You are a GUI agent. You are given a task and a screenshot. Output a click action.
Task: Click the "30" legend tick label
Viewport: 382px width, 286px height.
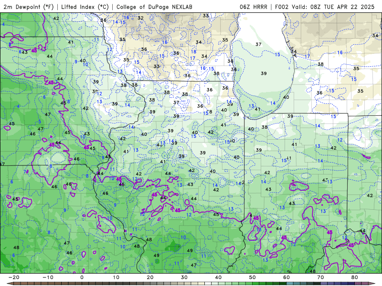pos(184,277)
